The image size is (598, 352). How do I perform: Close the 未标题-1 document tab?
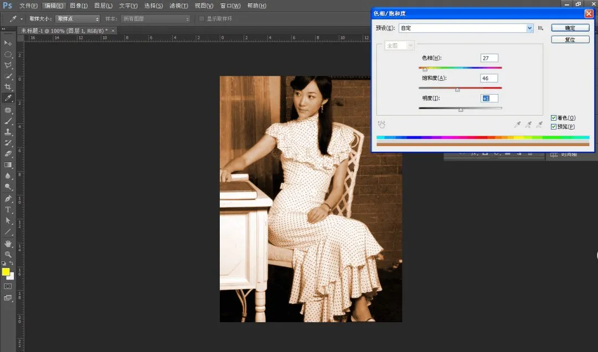(113, 30)
